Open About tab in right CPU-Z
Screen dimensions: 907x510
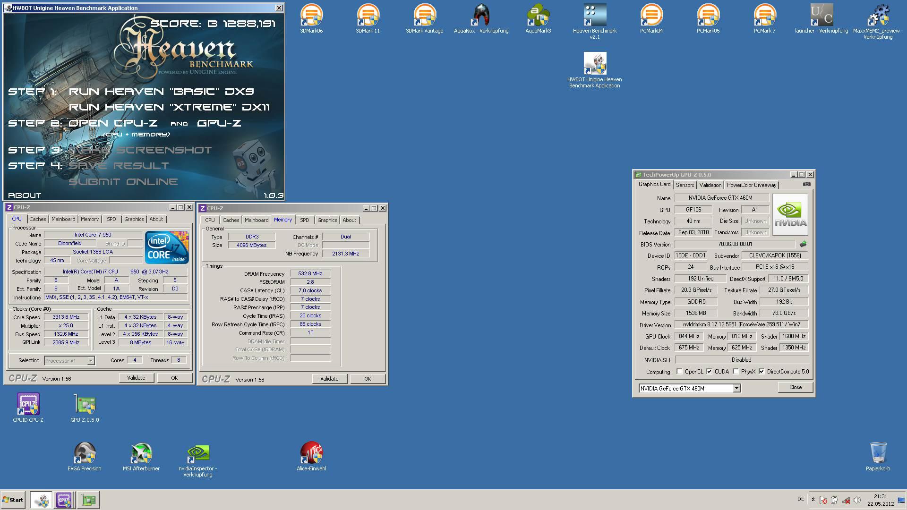(x=349, y=220)
